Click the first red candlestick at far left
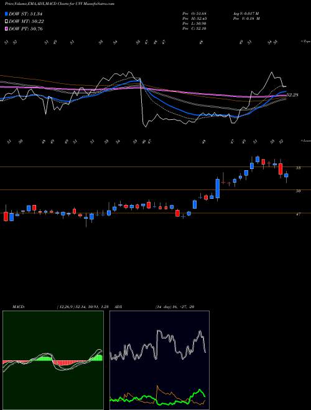Viewport: 311px width, 410px height. [x=6, y=217]
